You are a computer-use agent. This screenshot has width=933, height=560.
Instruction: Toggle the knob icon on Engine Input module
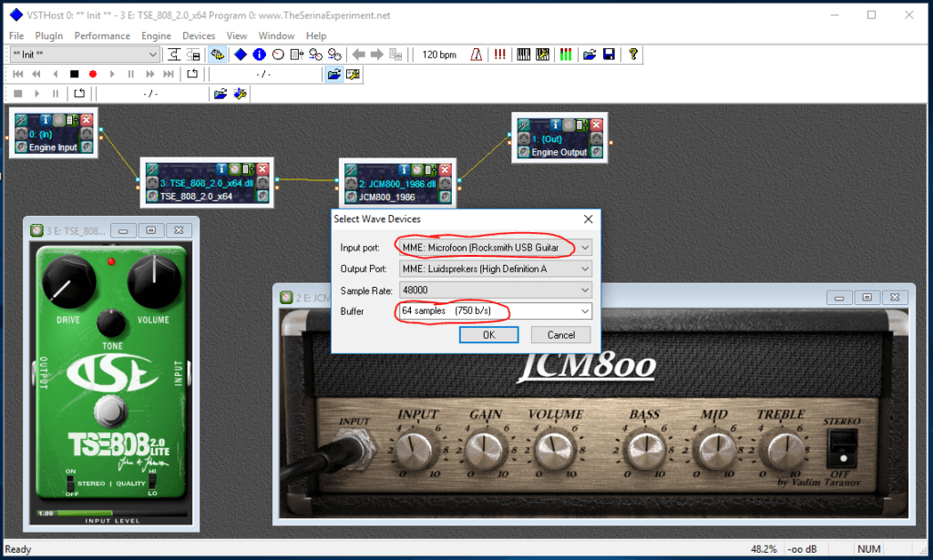tap(59, 120)
